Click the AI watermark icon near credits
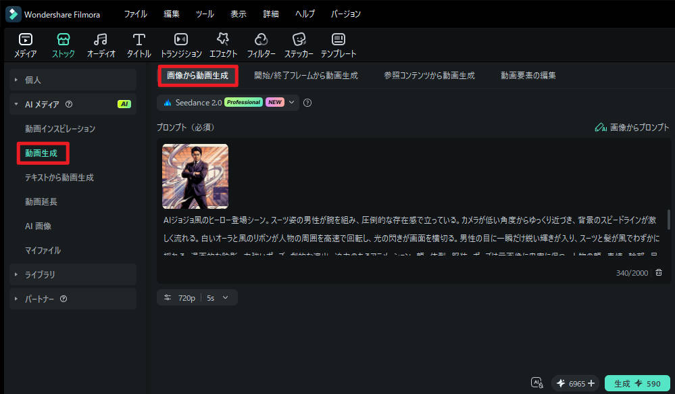The image size is (675, 394). point(536,383)
